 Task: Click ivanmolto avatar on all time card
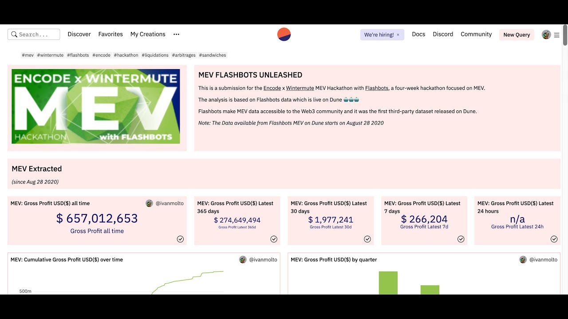[149, 203]
